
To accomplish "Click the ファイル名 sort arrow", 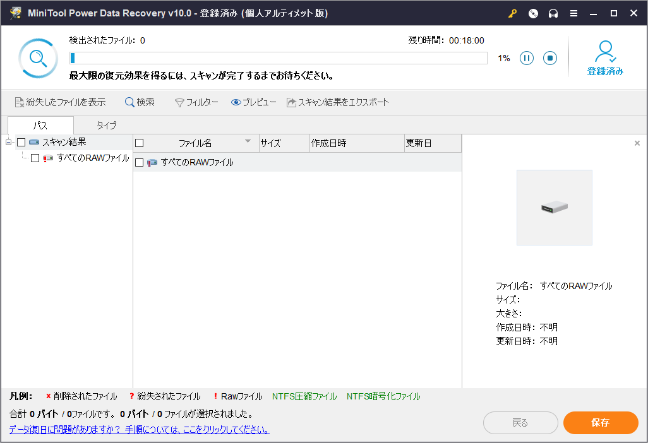I will (248, 141).
